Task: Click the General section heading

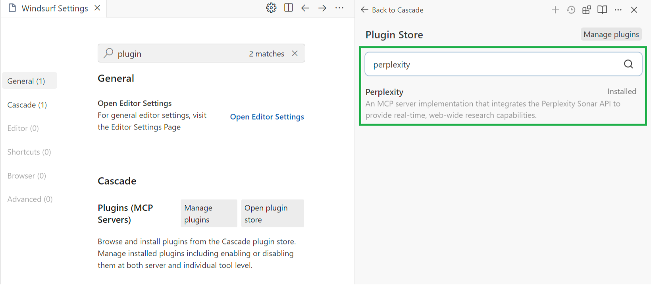Action: click(x=116, y=78)
